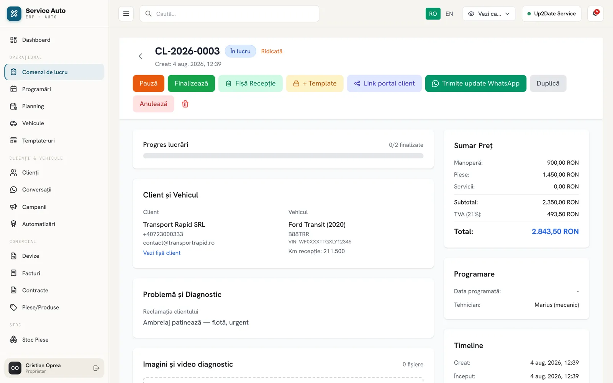Open the notifications bell icon
Screen dimensions: 613x383
click(595, 14)
